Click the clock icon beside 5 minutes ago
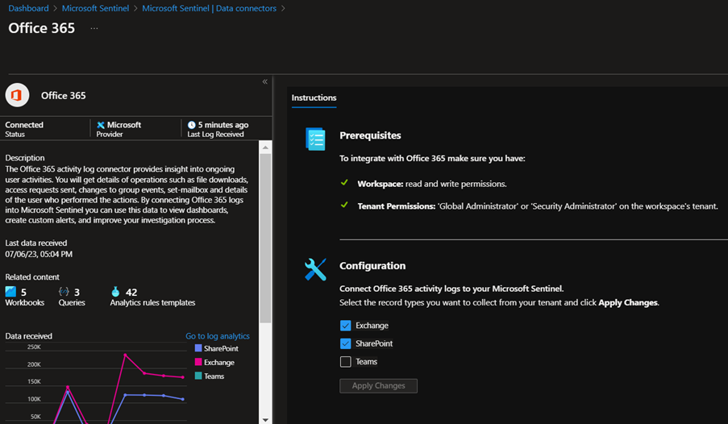 [x=191, y=125]
